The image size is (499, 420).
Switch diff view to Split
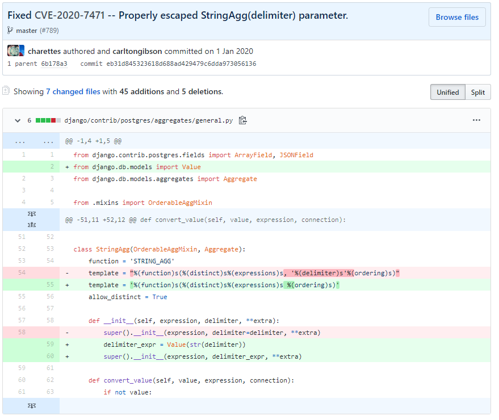tap(477, 92)
